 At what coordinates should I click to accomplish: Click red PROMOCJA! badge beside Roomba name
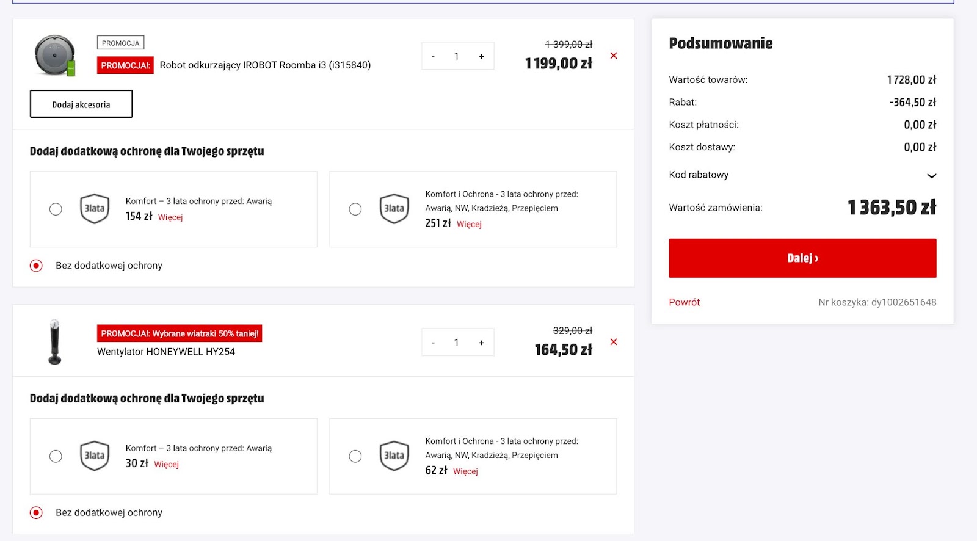(x=125, y=65)
